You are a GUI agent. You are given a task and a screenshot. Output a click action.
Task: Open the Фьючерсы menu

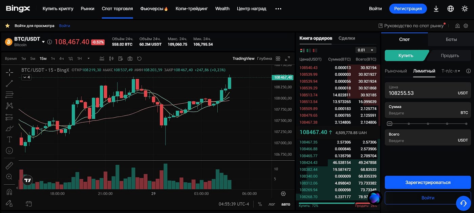(x=154, y=8)
